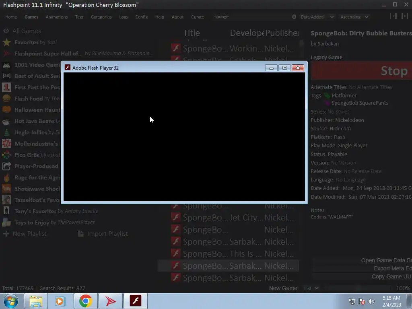Open Halloween Haunts pumpkin icon playlist

point(6,110)
